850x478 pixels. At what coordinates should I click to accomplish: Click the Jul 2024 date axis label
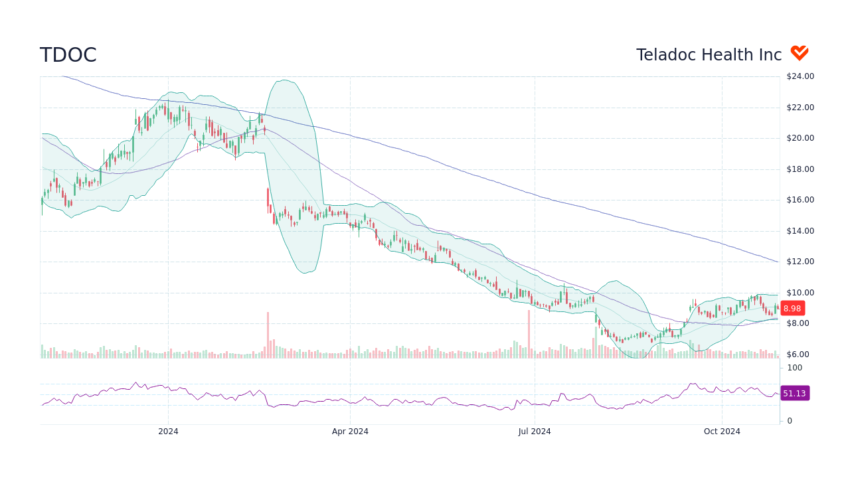point(535,432)
